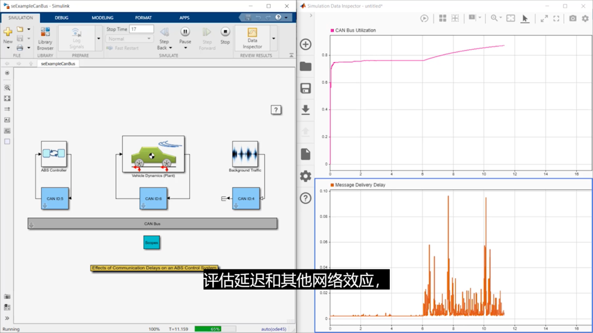This screenshot has height=333, width=593.
Task: Click the Report document icon in Data Inspector
Action: pos(305,154)
